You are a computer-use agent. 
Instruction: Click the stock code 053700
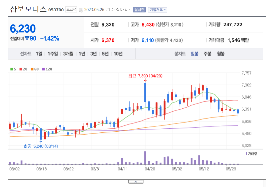coord(56,10)
